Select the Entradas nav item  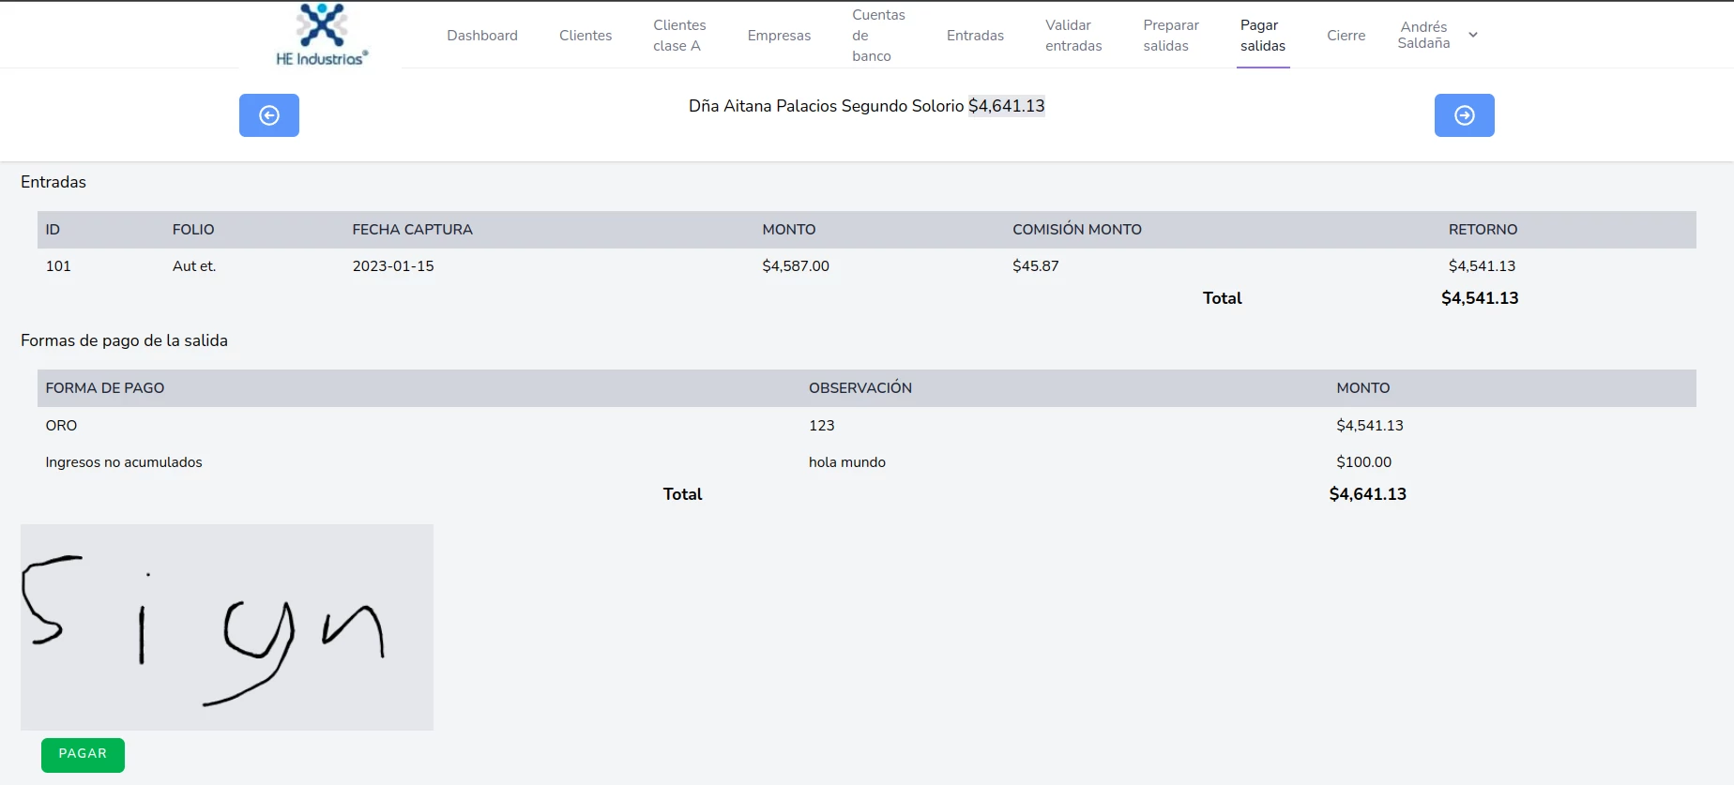click(974, 36)
